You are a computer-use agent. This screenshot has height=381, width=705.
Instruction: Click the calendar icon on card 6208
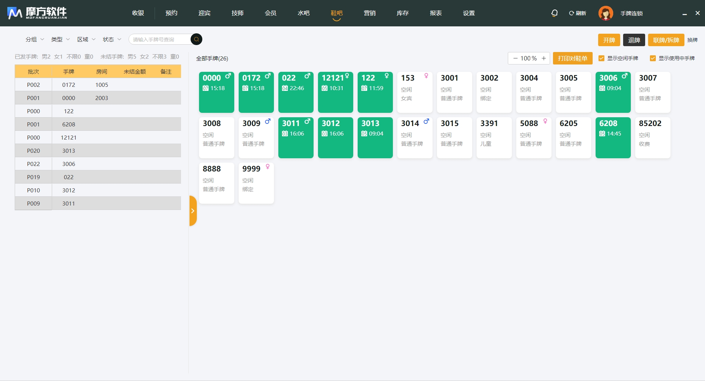602,134
